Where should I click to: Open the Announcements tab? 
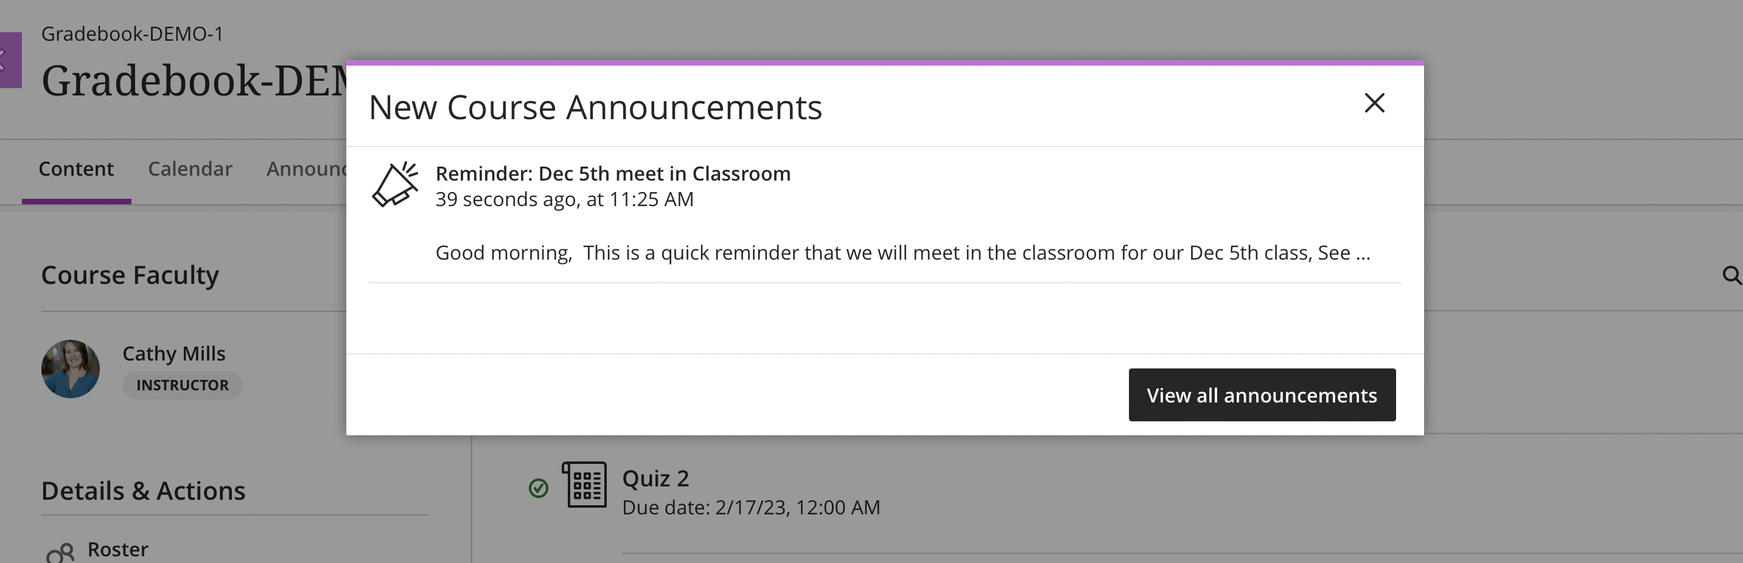pos(307,169)
